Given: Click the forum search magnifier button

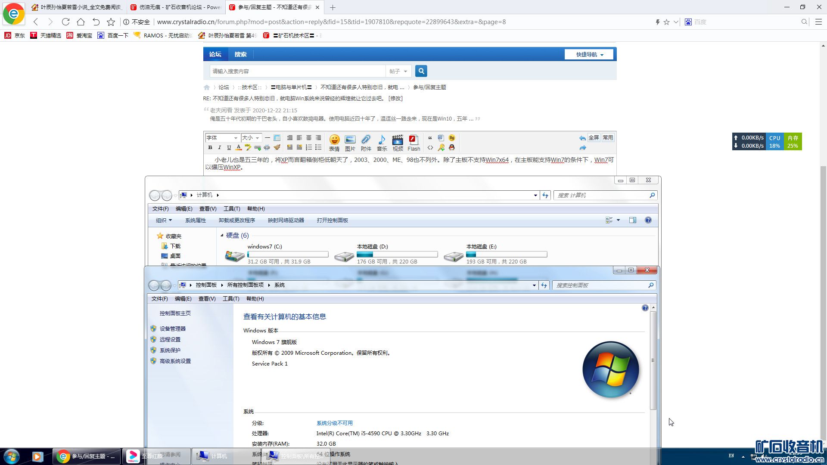Looking at the screenshot, I should [x=421, y=71].
